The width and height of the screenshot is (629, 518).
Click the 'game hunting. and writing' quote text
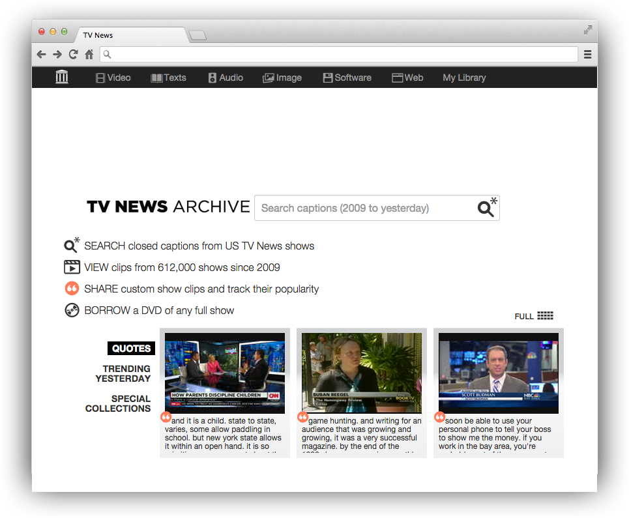tap(362, 434)
